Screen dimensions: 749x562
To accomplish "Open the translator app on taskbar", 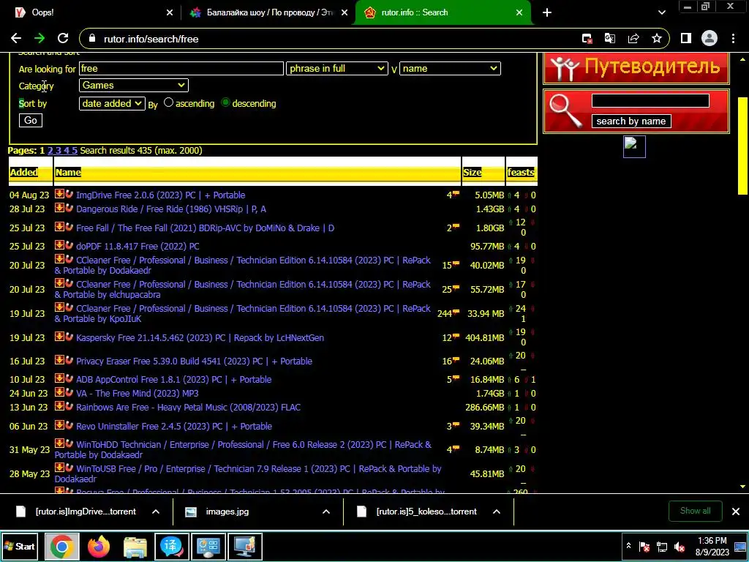I will pyautogui.click(x=171, y=546).
